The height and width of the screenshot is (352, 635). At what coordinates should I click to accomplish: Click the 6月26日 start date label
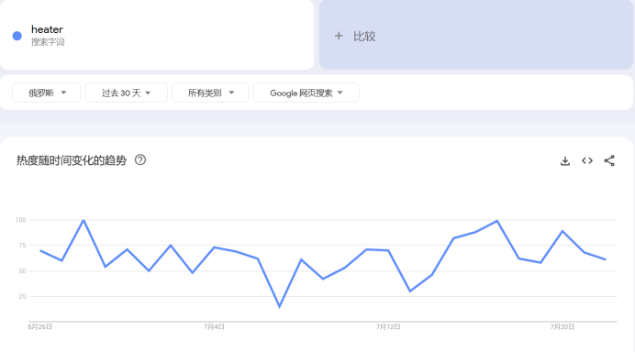pos(39,326)
